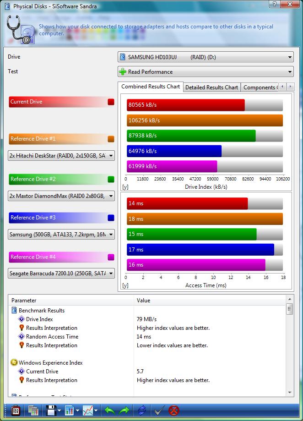
Task: Switch to the Components tab
Action: point(260,87)
